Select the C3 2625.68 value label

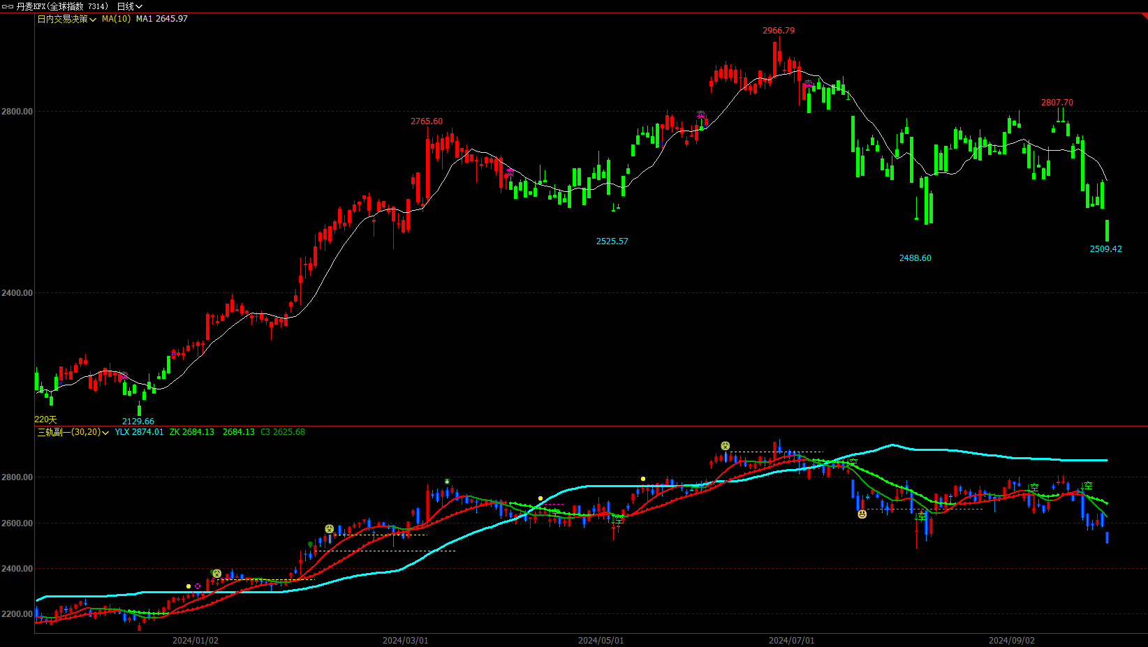[283, 432]
